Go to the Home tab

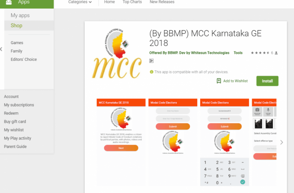pos(110,2)
